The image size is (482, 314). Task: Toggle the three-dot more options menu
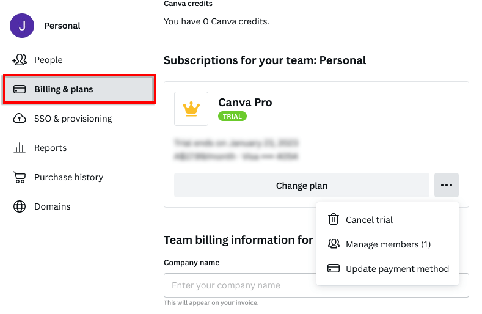click(x=447, y=185)
